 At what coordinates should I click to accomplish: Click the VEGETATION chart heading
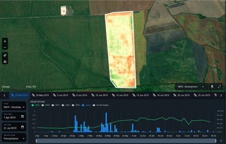click(37, 102)
